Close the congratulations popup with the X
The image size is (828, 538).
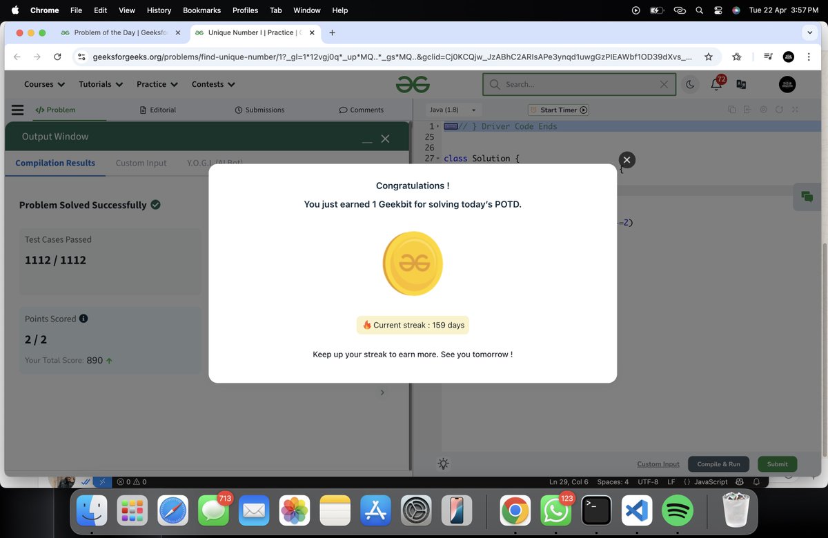[x=627, y=160]
